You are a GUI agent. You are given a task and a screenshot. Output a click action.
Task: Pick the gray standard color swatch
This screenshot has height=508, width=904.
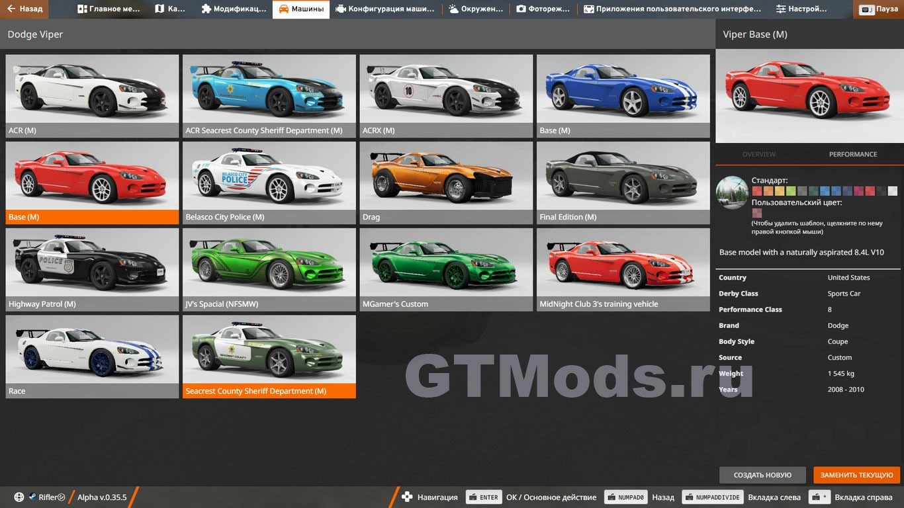tap(802, 191)
